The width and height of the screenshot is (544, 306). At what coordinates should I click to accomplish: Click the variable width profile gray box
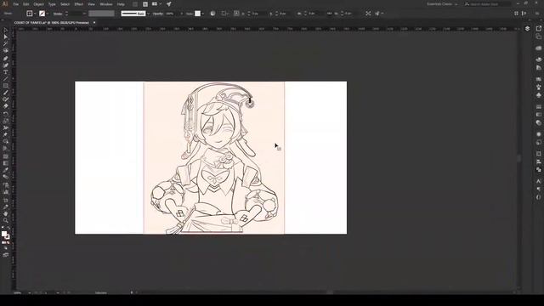point(101,14)
